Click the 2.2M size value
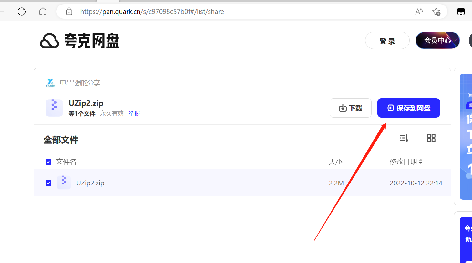The width and height of the screenshot is (472, 263). tap(336, 183)
